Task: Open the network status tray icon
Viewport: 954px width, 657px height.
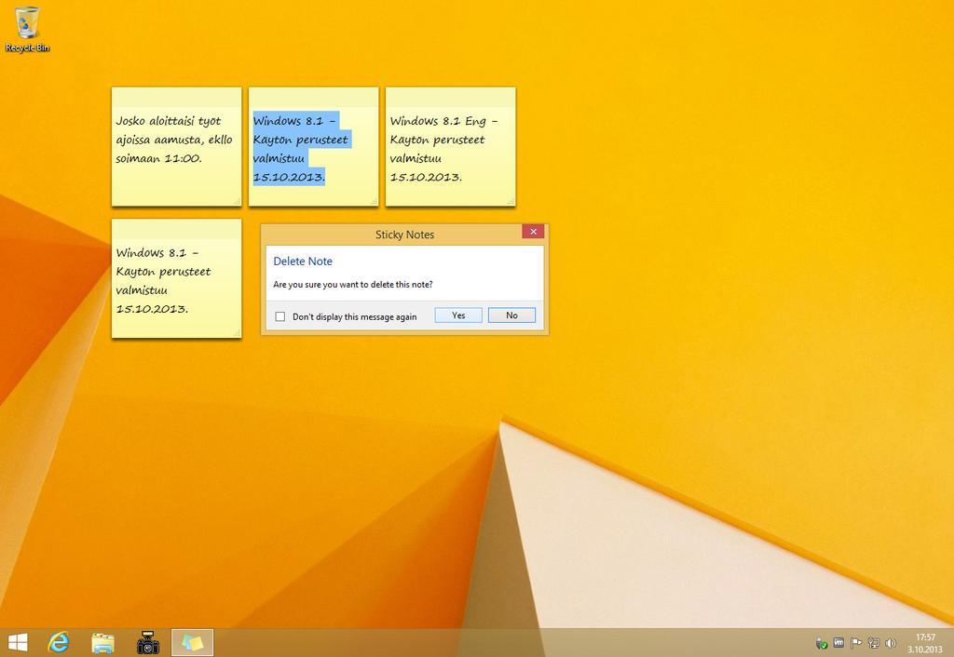Action: pyautogui.click(x=874, y=642)
